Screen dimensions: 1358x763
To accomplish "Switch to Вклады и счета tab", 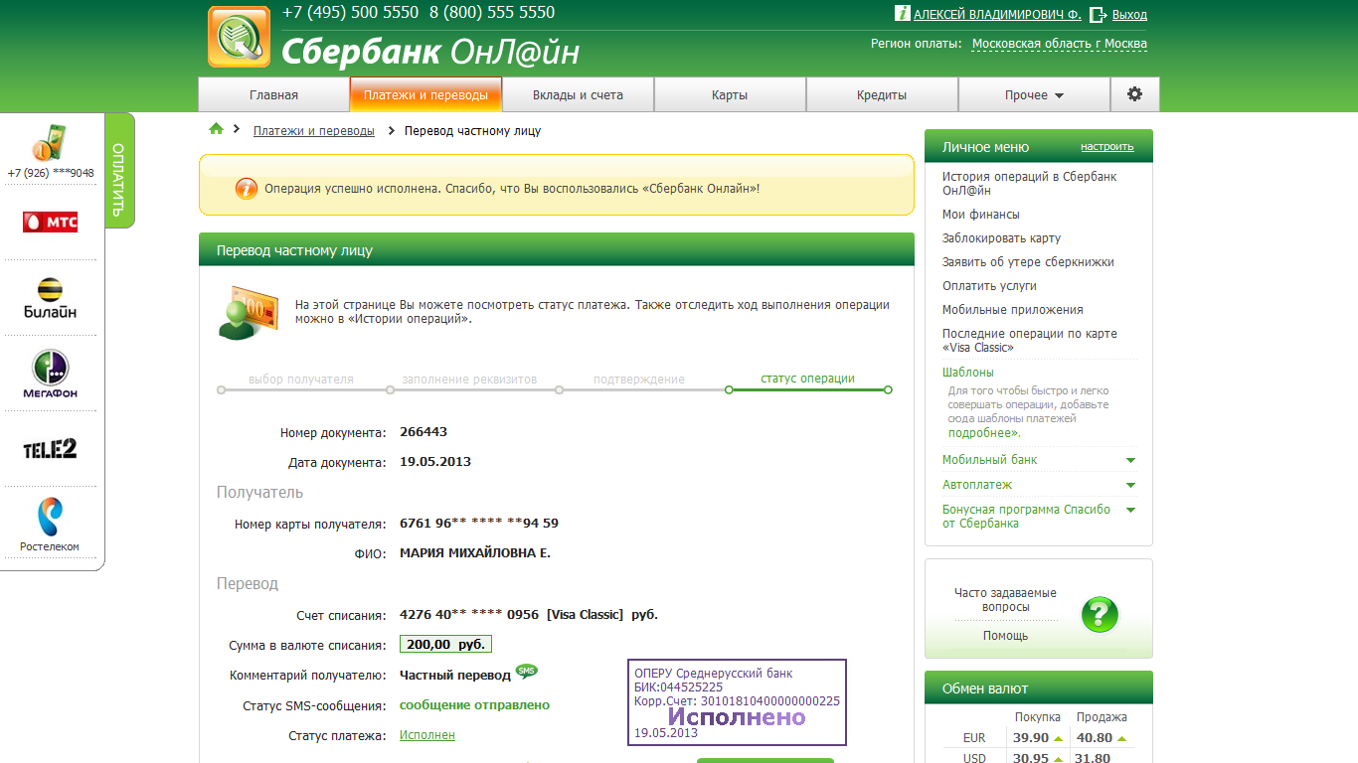I will tap(578, 95).
